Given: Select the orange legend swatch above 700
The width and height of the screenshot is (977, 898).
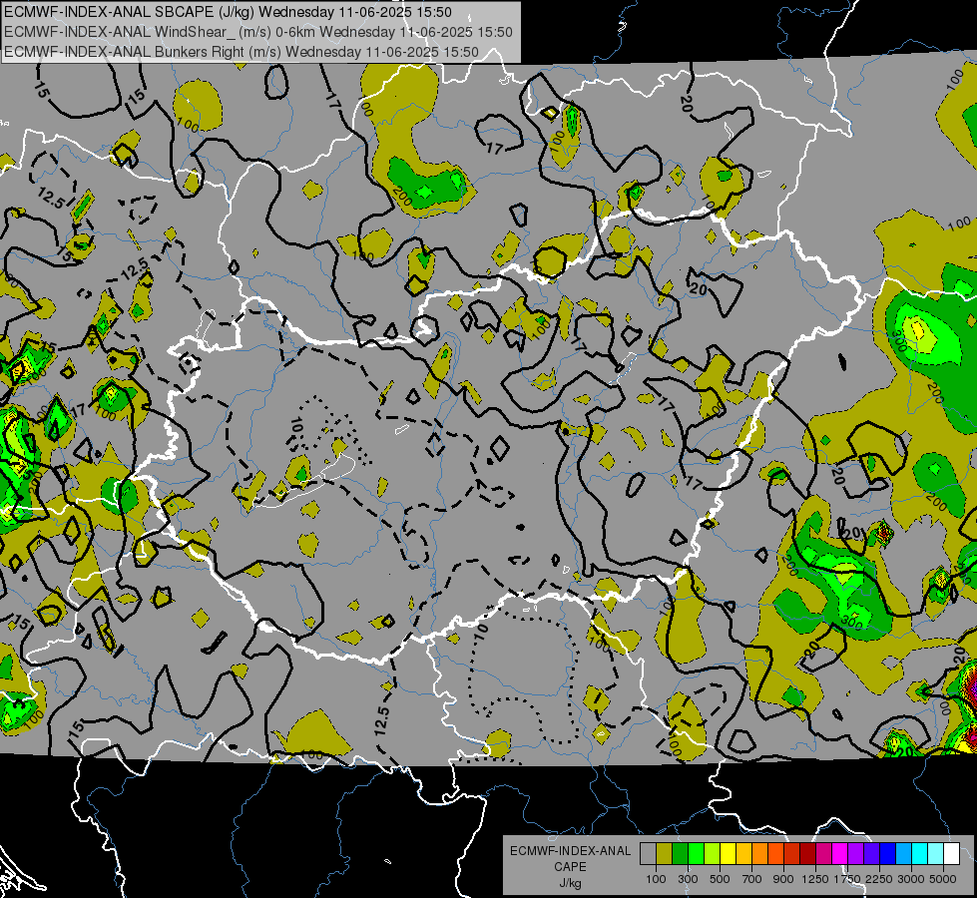Looking at the screenshot, I should point(760,853).
